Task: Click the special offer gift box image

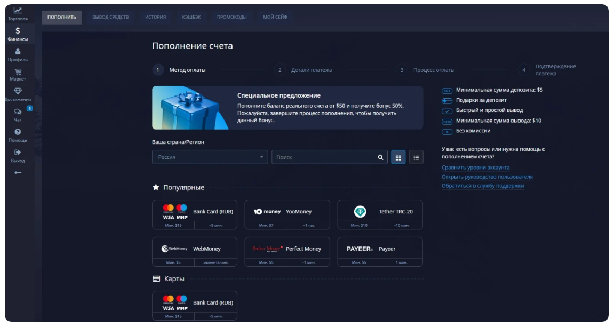Action: point(190,108)
